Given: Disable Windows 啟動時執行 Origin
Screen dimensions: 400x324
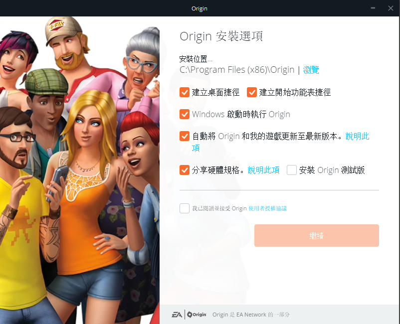Looking at the screenshot, I should pyautogui.click(x=185, y=114).
